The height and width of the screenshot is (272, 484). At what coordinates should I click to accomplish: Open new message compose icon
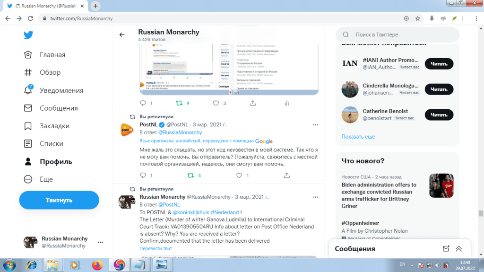tap(445, 249)
